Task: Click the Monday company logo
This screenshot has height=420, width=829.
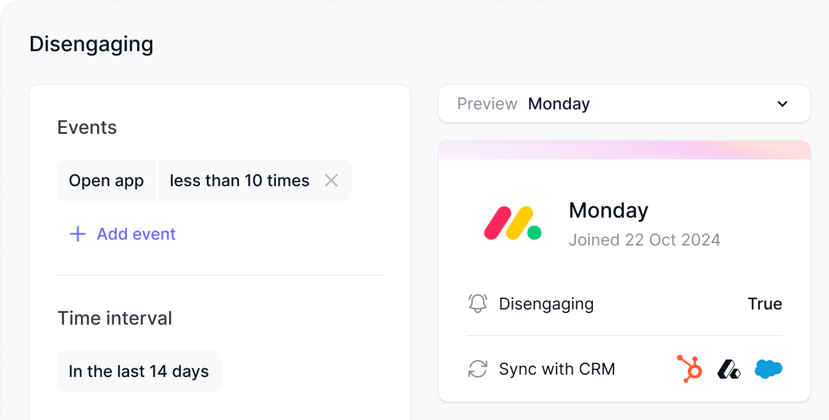Action: point(513,223)
